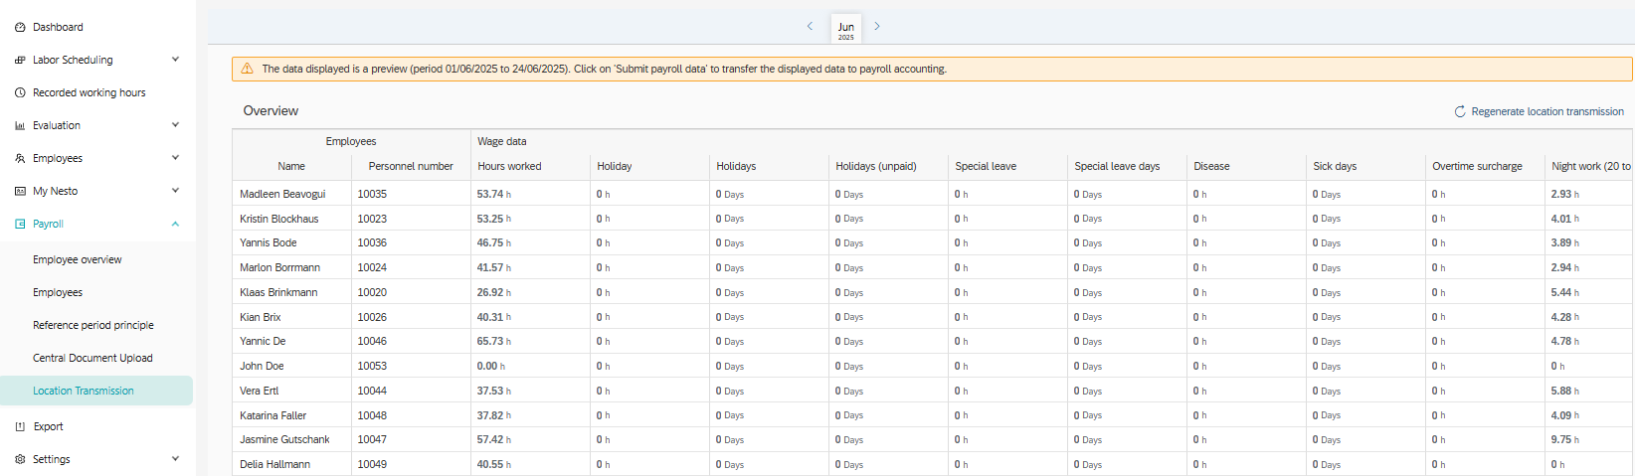Select the Jun 2025 month selector
1635x476 pixels.
coord(845,30)
